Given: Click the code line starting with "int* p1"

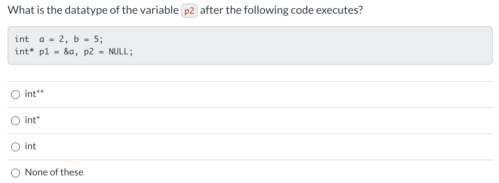Looking at the screenshot, I should point(73,52).
